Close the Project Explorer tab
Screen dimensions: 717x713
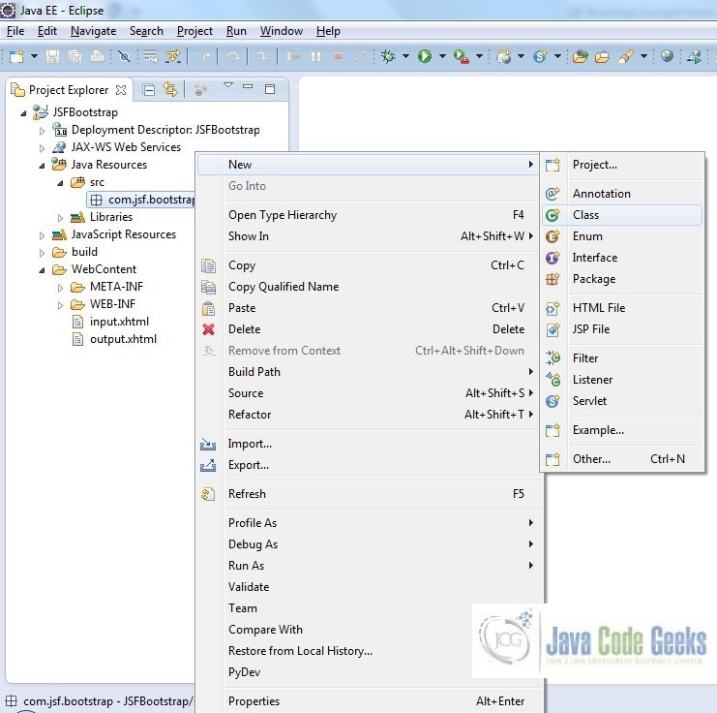[x=121, y=90]
